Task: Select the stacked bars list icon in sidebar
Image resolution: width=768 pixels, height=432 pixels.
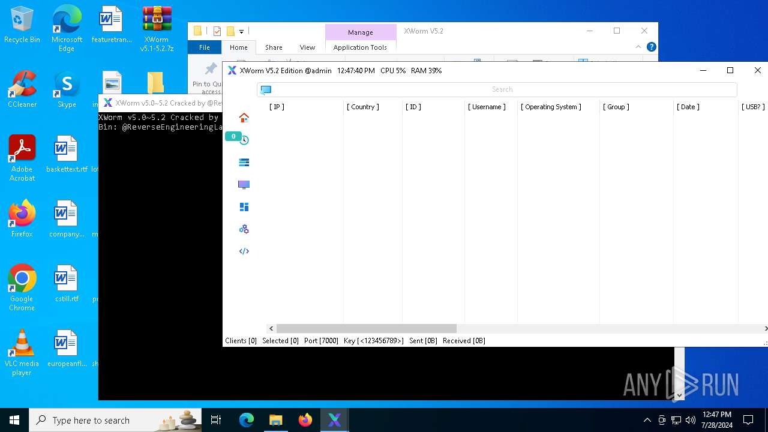Action: point(244,163)
